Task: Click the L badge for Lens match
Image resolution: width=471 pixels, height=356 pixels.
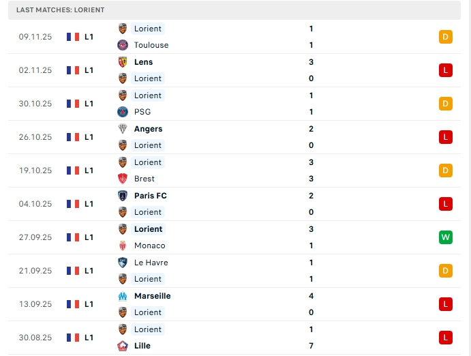Action: coord(446,70)
